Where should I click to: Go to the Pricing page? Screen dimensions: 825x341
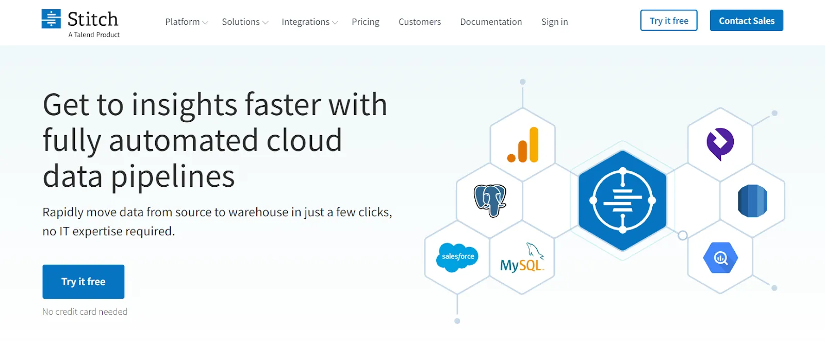click(366, 22)
